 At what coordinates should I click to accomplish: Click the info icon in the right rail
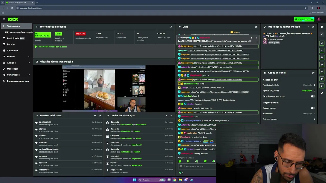click(x=322, y=27)
